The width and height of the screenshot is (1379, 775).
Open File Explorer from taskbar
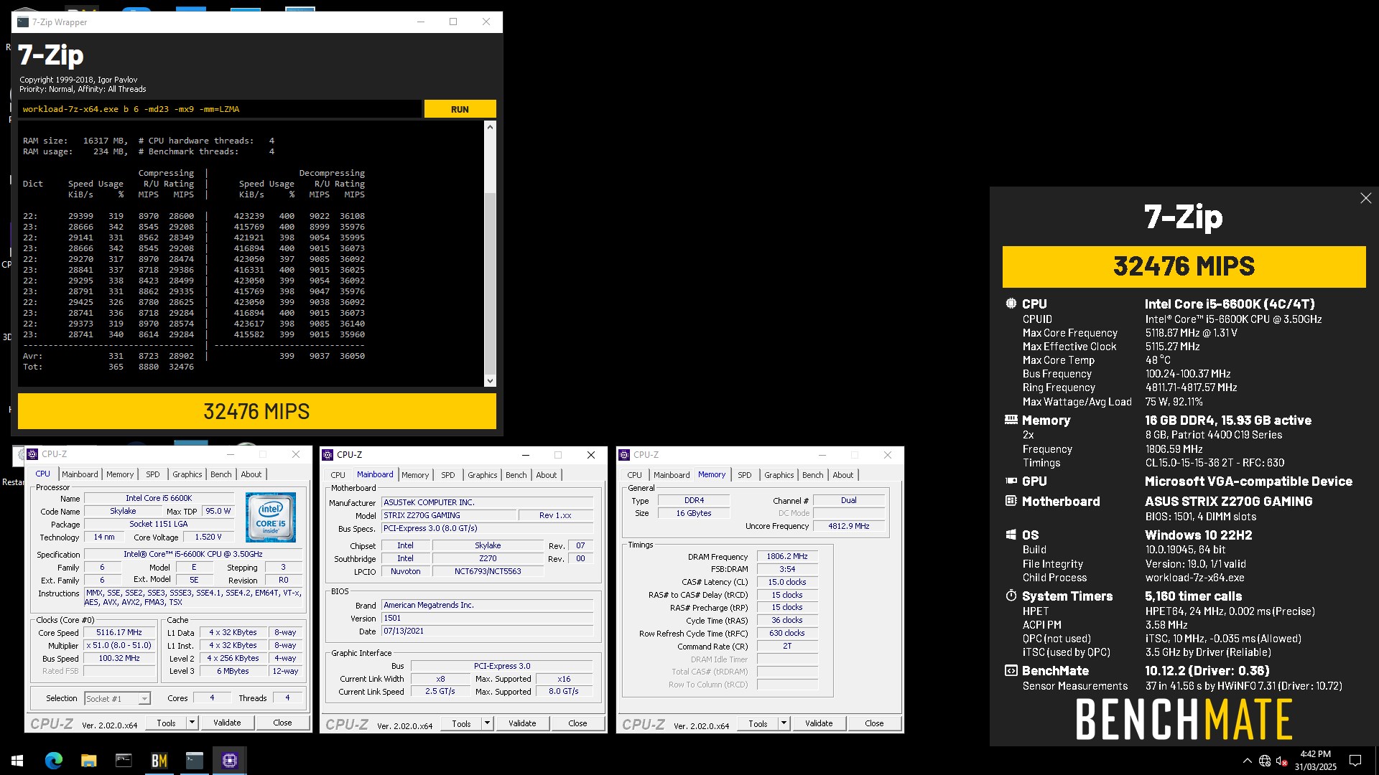88,761
